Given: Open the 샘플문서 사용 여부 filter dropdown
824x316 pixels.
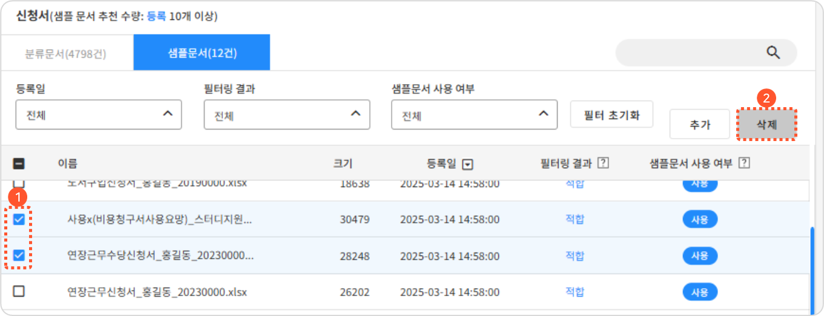Looking at the screenshot, I should pyautogui.click(x=474, y=115).
